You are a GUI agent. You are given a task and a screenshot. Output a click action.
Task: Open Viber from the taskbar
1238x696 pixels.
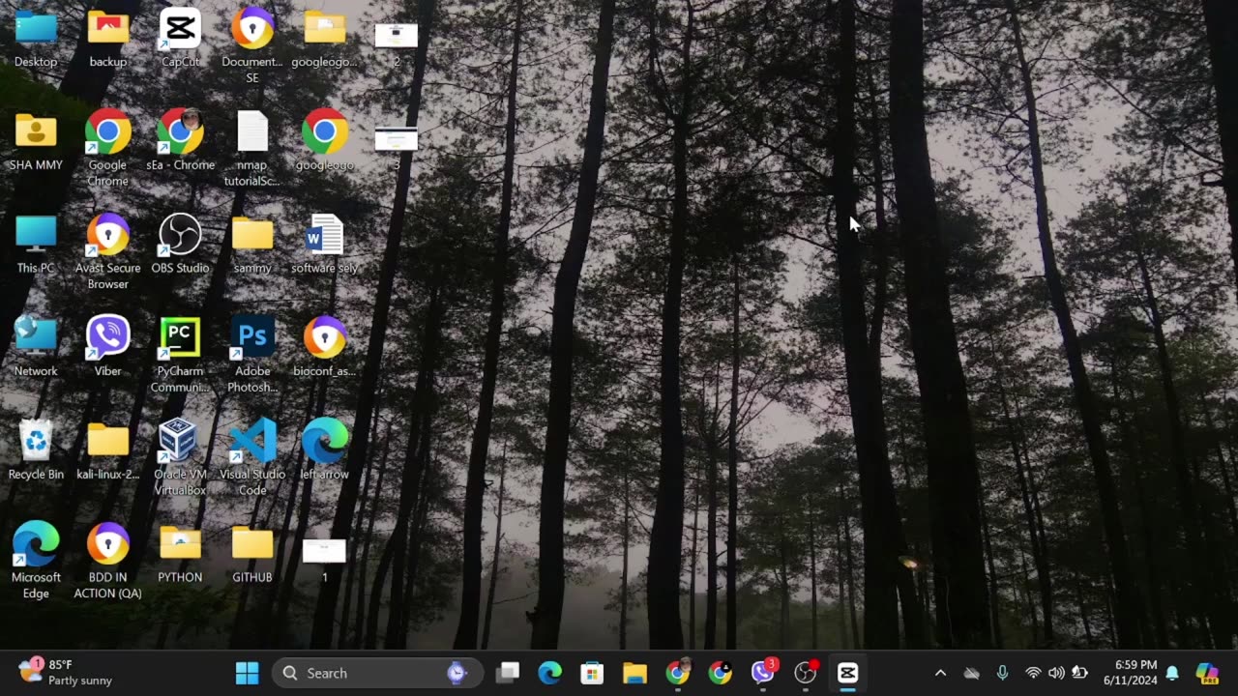(763, 673)
